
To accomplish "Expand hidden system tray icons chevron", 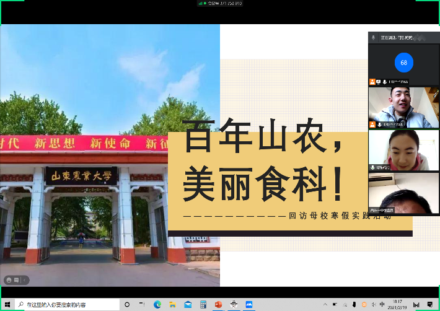I will tap(326, 305).
